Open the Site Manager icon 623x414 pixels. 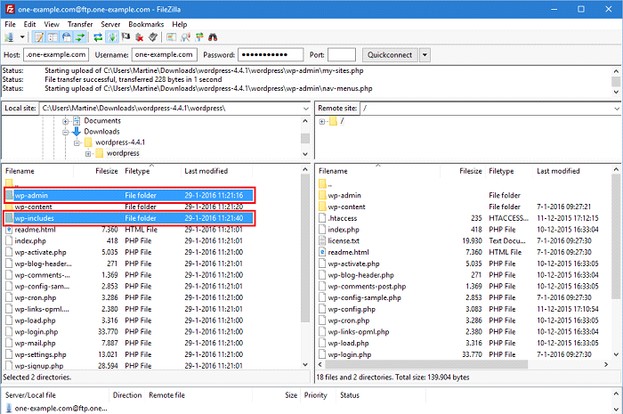[9, 37]
